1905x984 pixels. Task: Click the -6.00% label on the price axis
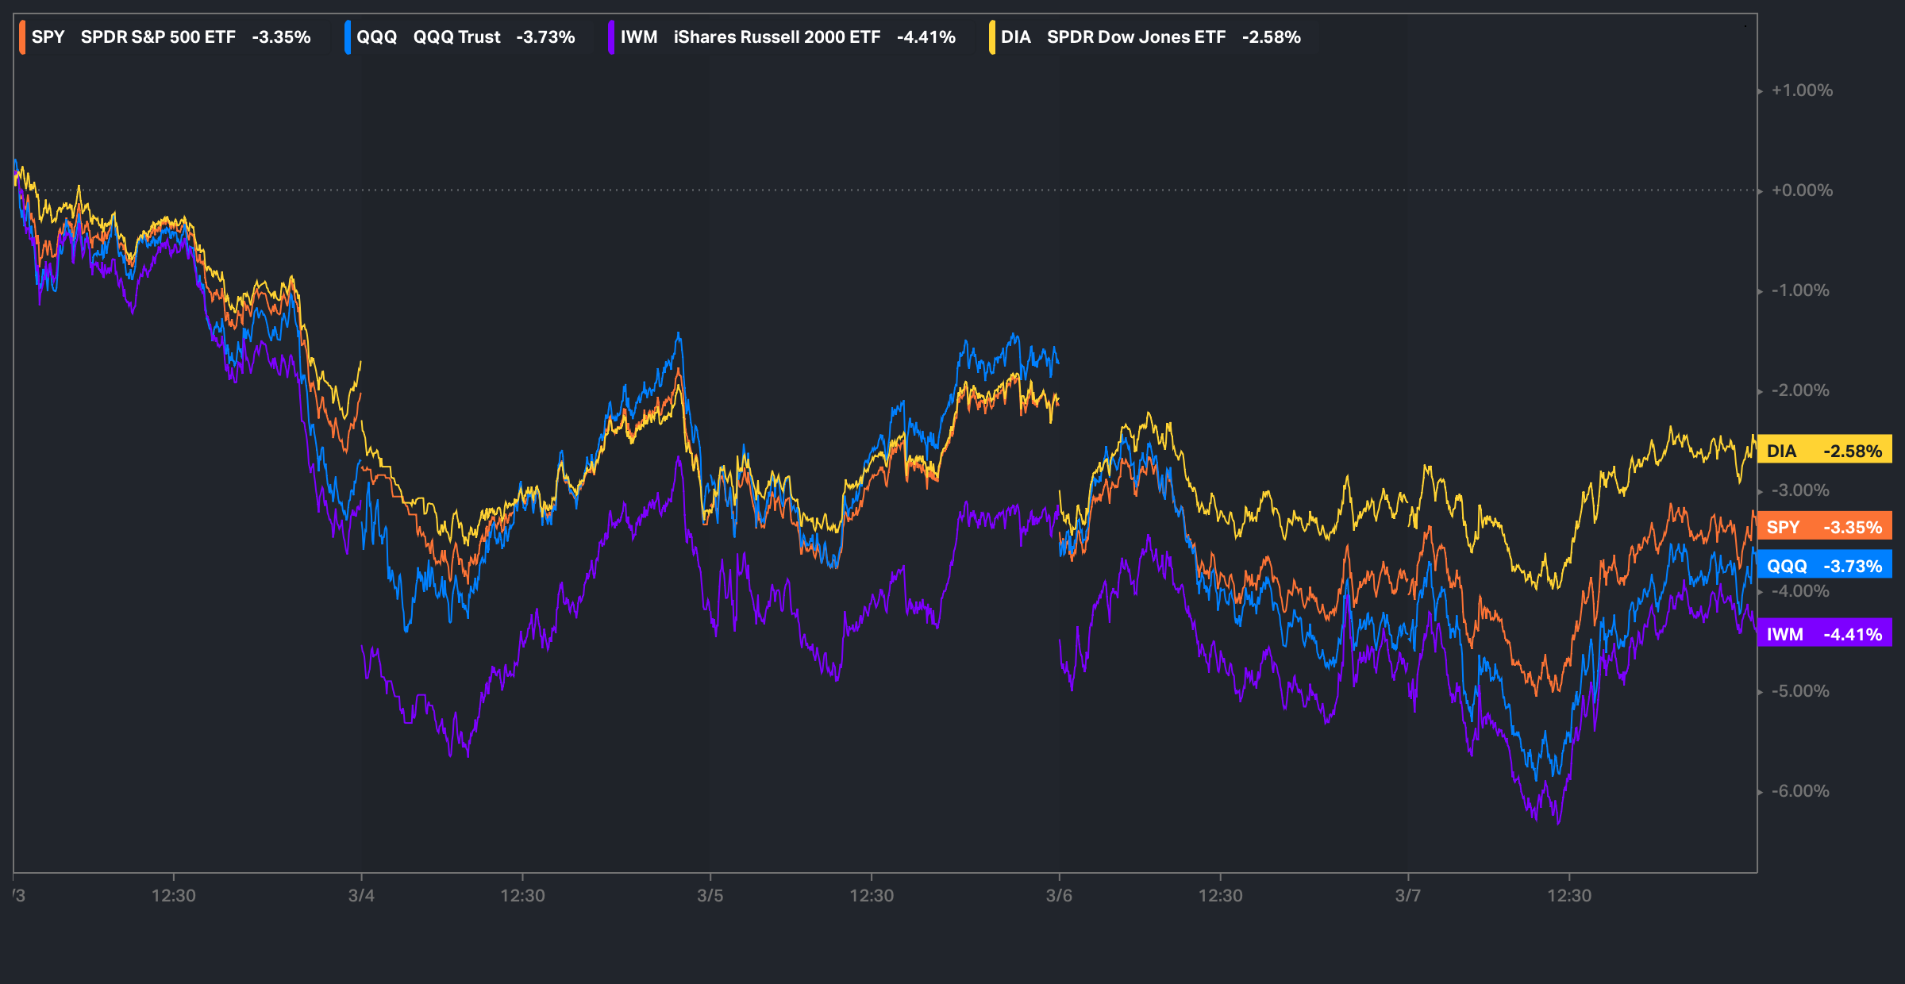tap(1800, 791)
